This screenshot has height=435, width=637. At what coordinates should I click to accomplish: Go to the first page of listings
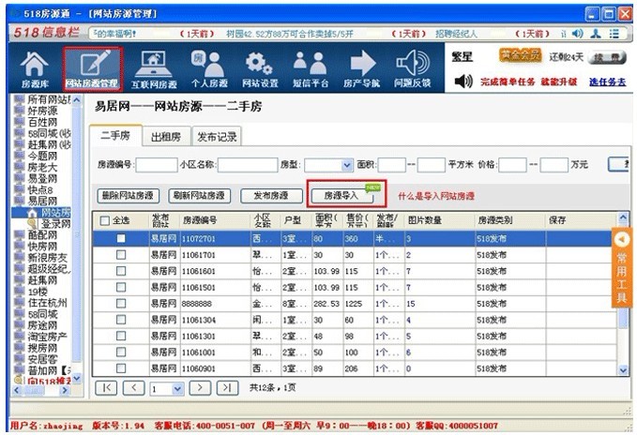click(x=106, y=388)
